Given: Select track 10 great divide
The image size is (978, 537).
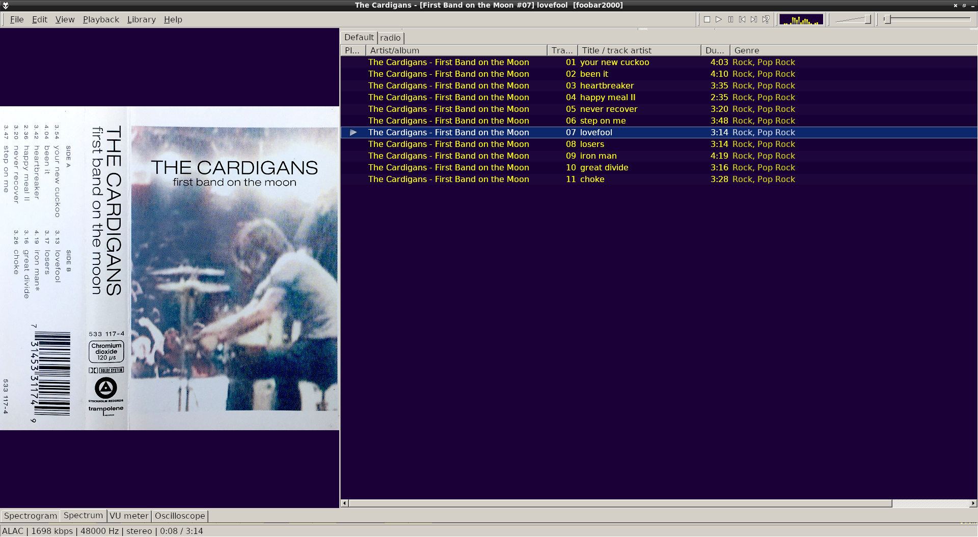Looking at the screenshot, I should (x=659, y=167).
